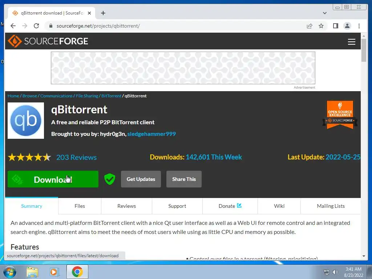Click the external link icon beside Donate
The image size is (372, 279).
(239, 206)
